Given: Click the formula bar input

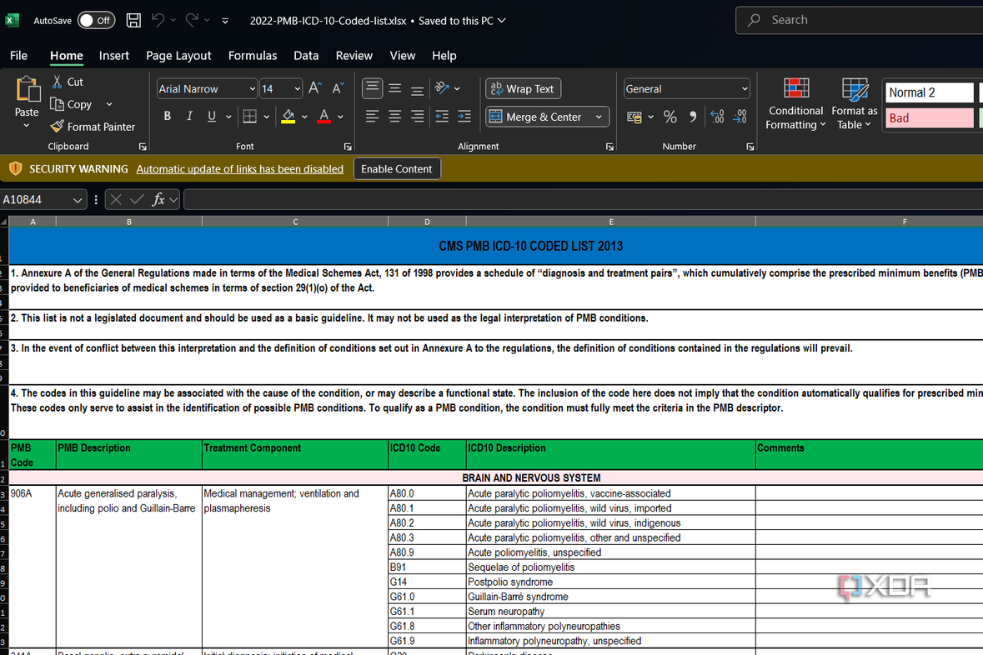Looking at the screenshot, I should tap(583, 200).
